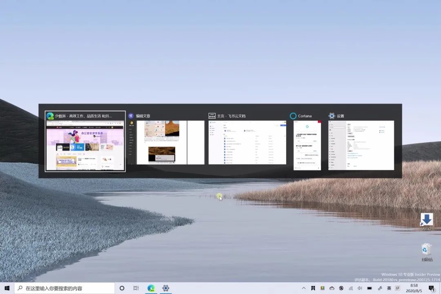This screenshot has height=294, width=441.
Task: Launch Cortana from the taskbar circle icon
Action: point(122,288)
